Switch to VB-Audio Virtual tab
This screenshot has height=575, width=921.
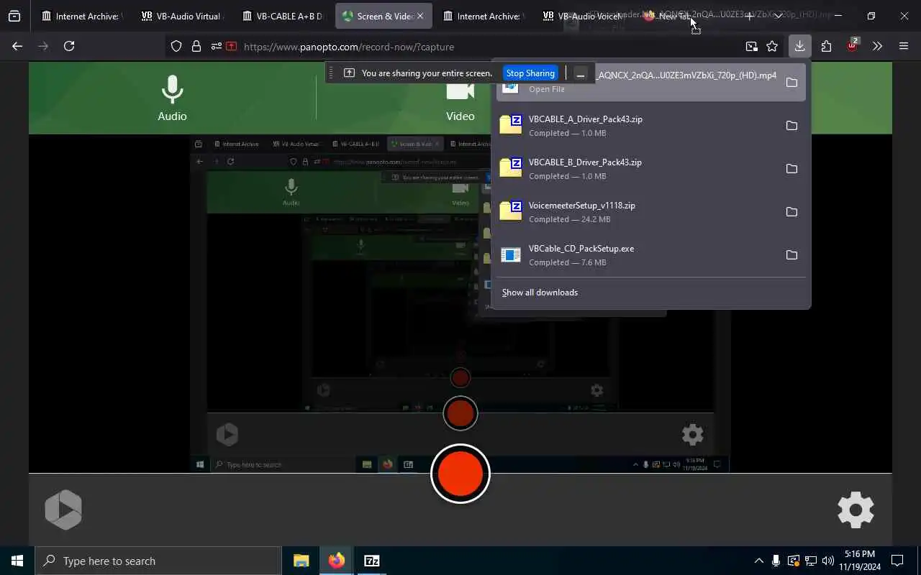pyautogui.click(x=182, y=16)
